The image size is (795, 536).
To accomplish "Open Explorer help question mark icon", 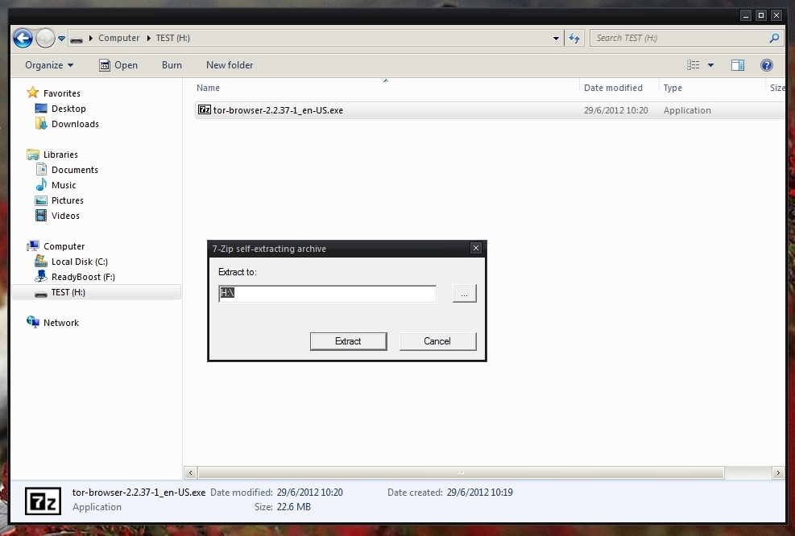I will pos(767,65).
